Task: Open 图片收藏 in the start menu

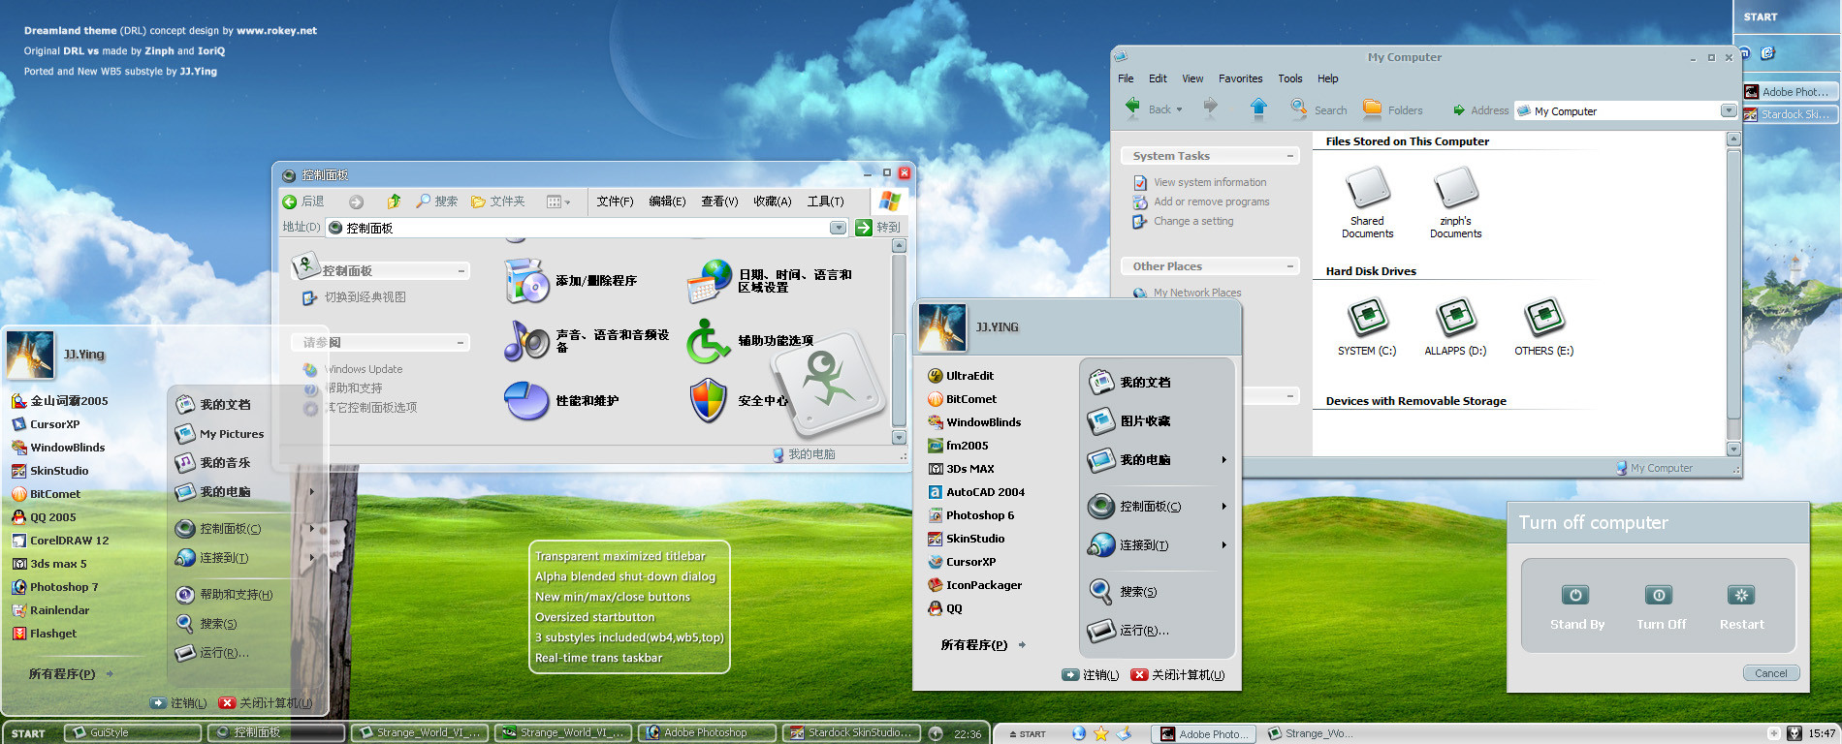Action: pos(1129,421)
